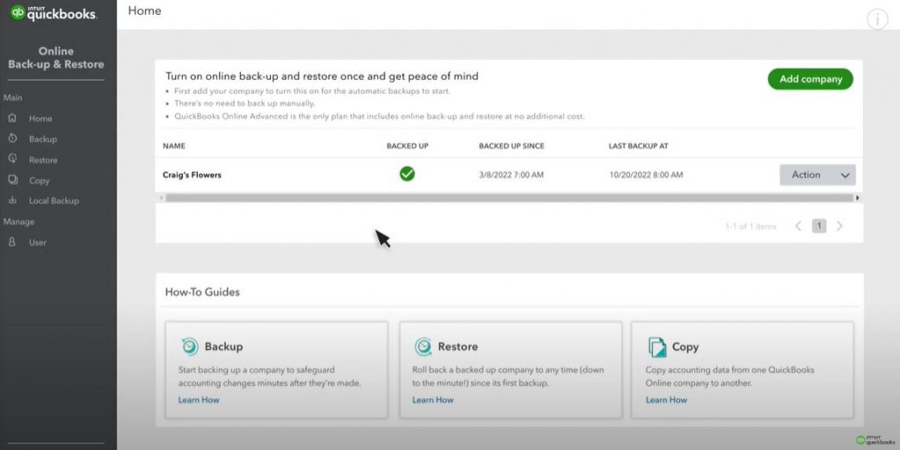Go to next page arrow in pagination

(x=839, y=226)
